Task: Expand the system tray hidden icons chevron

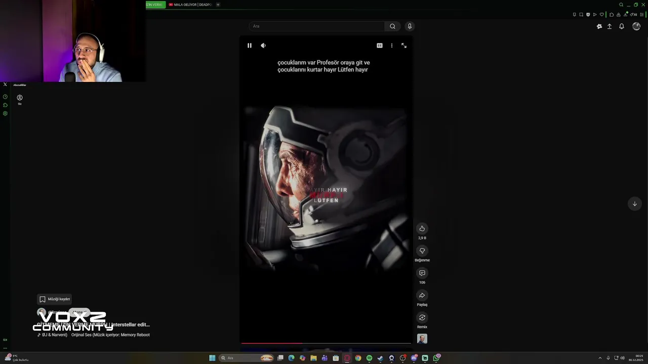Action: [x=600, y=358]
